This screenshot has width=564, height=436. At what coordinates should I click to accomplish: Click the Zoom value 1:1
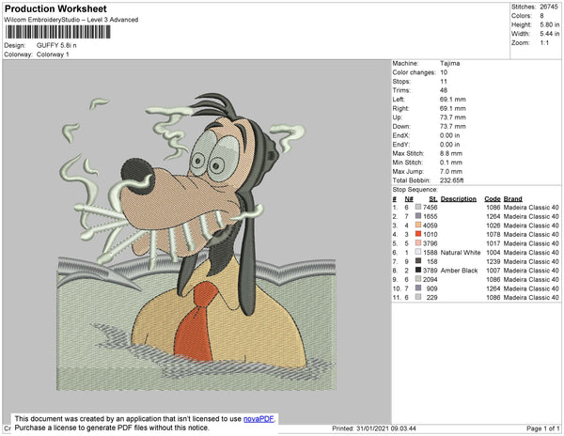[544, 43]
